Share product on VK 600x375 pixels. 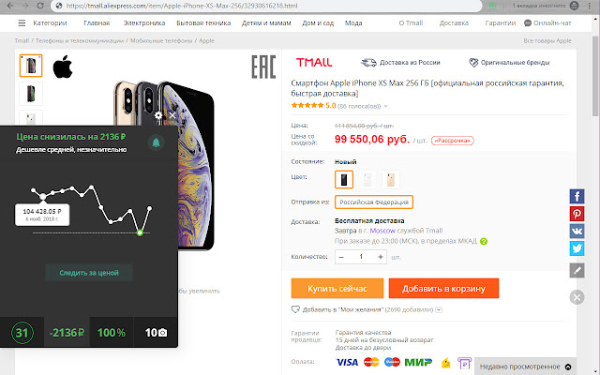[x=577, y=232]
